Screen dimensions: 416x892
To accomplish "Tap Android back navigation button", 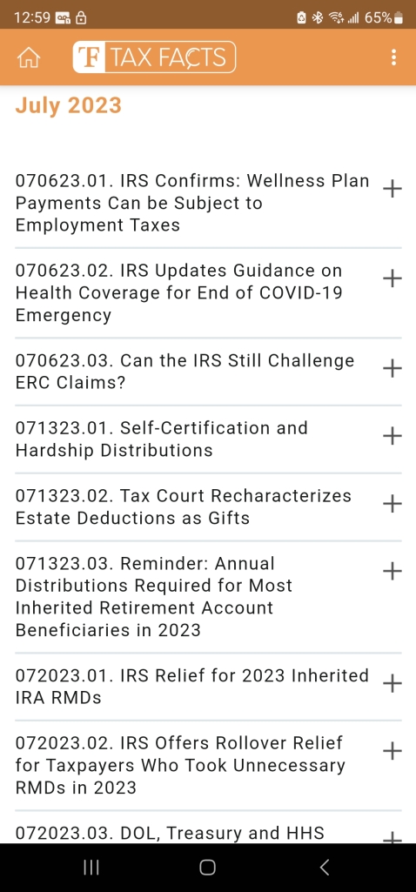I will click(325, 867).
